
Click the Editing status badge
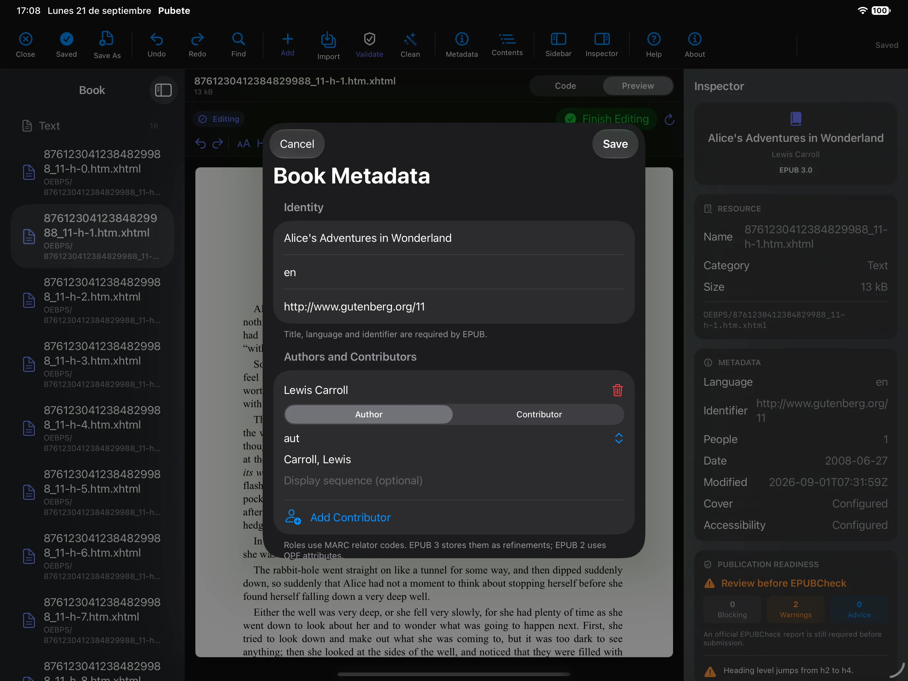point(219,119)
